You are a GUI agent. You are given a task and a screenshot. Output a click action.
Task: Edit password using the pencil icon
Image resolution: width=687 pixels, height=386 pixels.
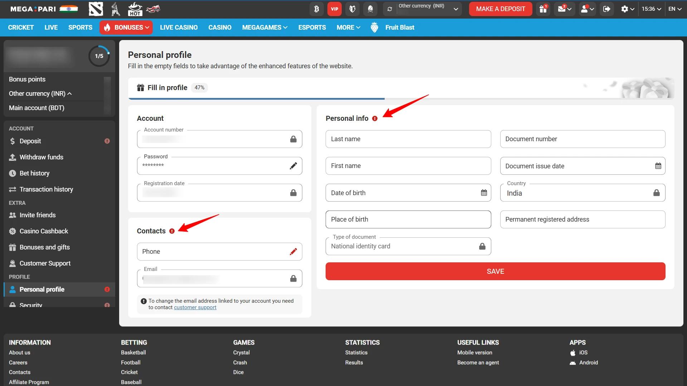(x=293, y=165)
